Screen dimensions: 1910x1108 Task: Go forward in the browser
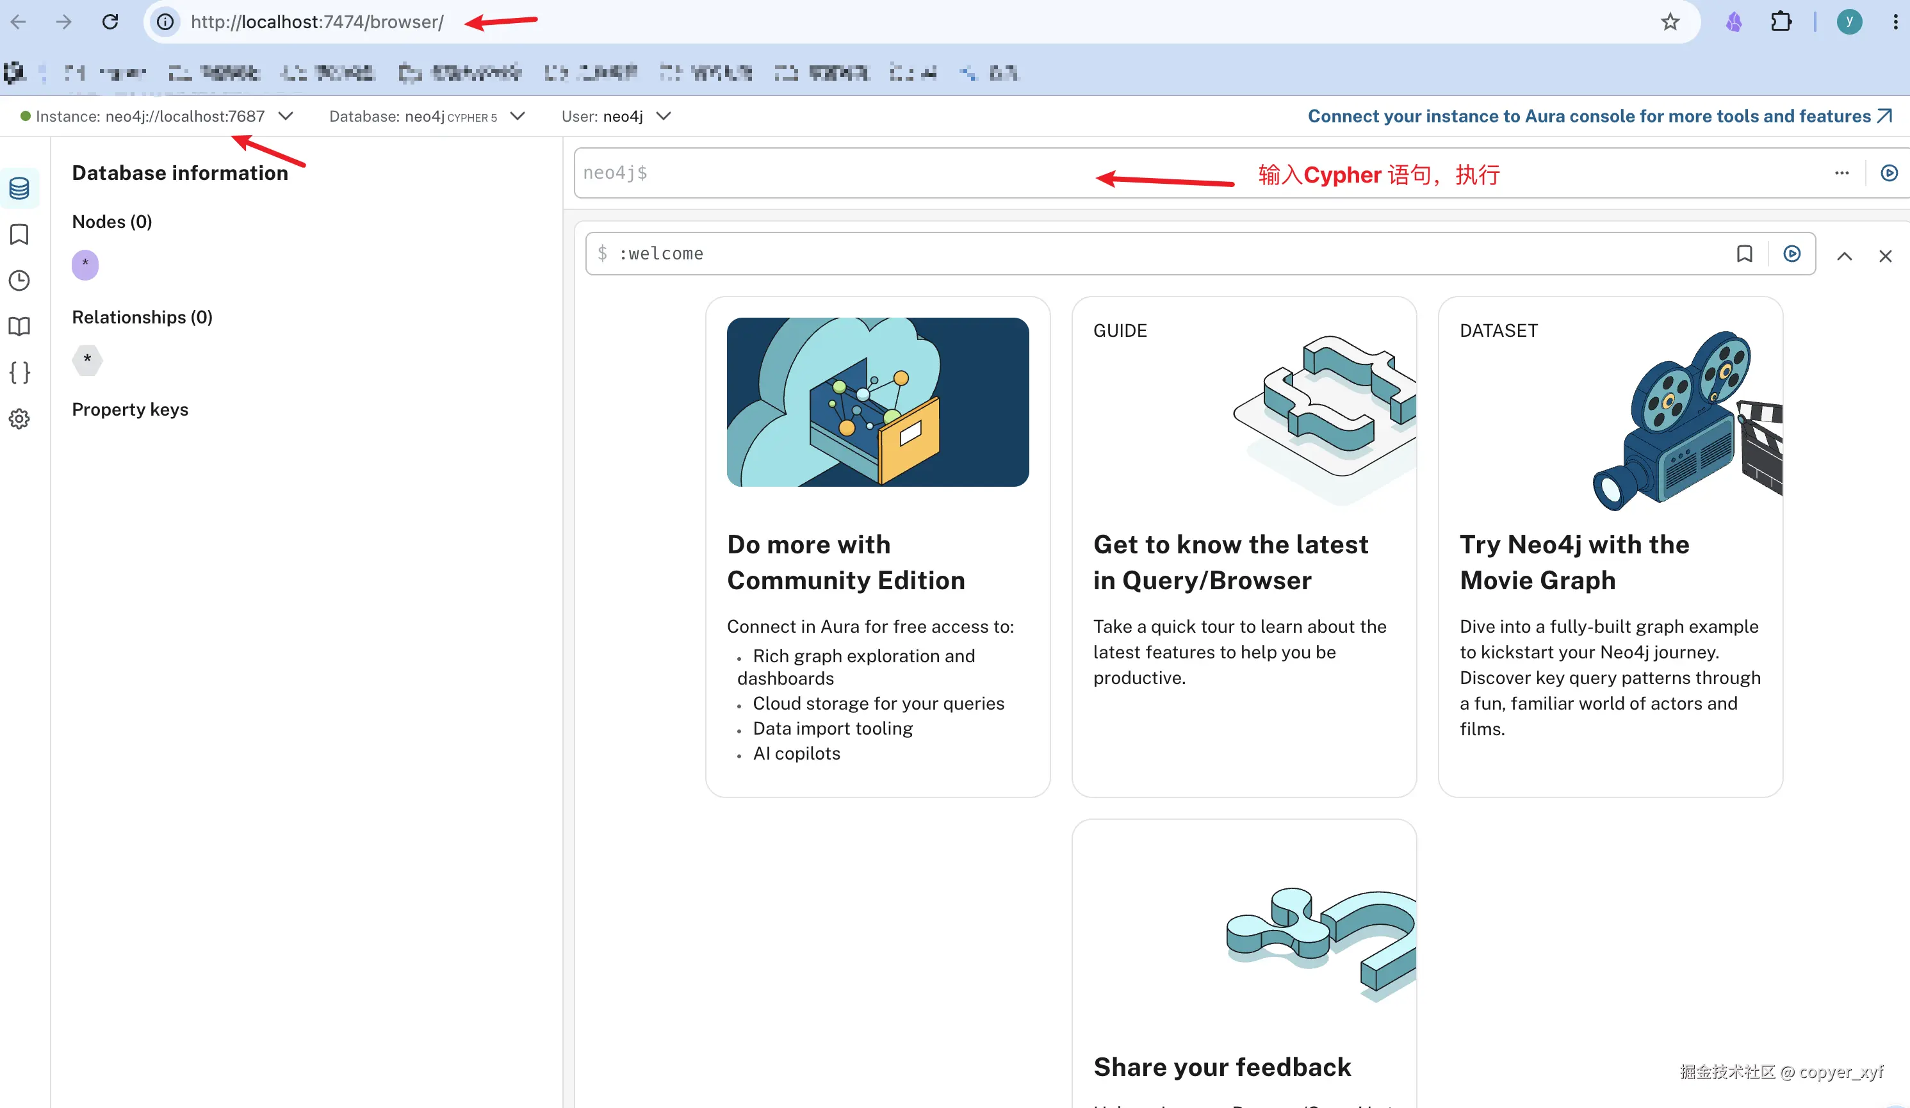[65, 22]
